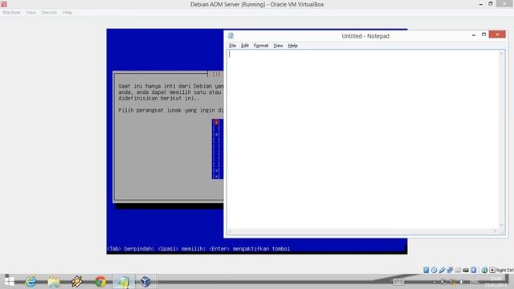Click the hard disk activity indicator

426,270
